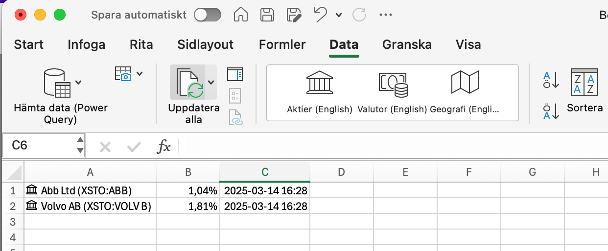
Task: Click the Queries and Connections pane icon
Action: point(235,74)
